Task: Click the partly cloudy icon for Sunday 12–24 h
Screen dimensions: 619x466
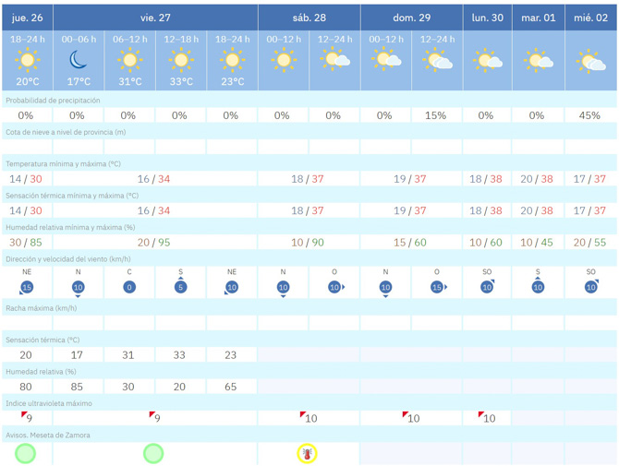Action: coord(436,62)
